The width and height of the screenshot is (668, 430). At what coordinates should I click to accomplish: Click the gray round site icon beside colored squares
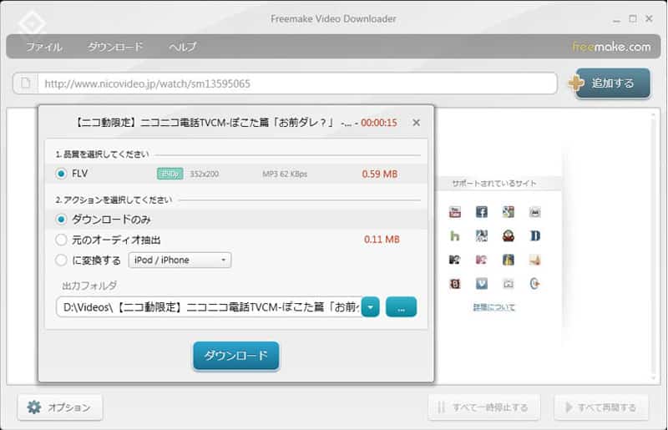coord(534,212)
